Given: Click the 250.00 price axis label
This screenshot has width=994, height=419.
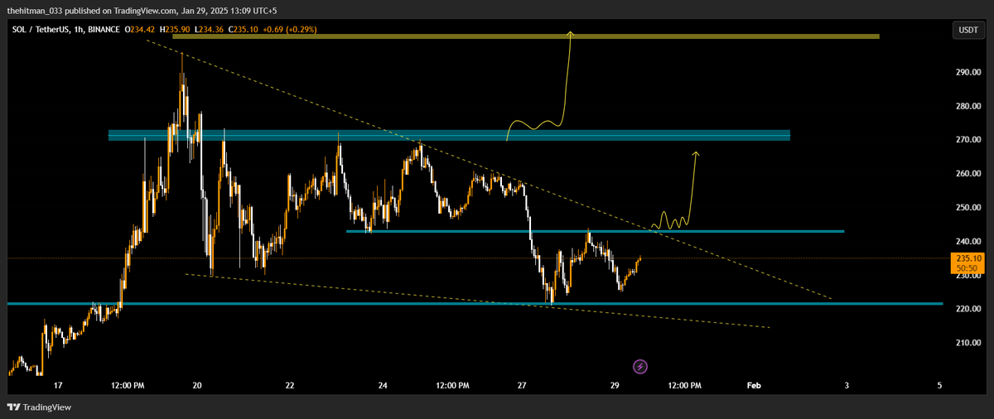Looking at the screenshot, I should click(968, 208).
